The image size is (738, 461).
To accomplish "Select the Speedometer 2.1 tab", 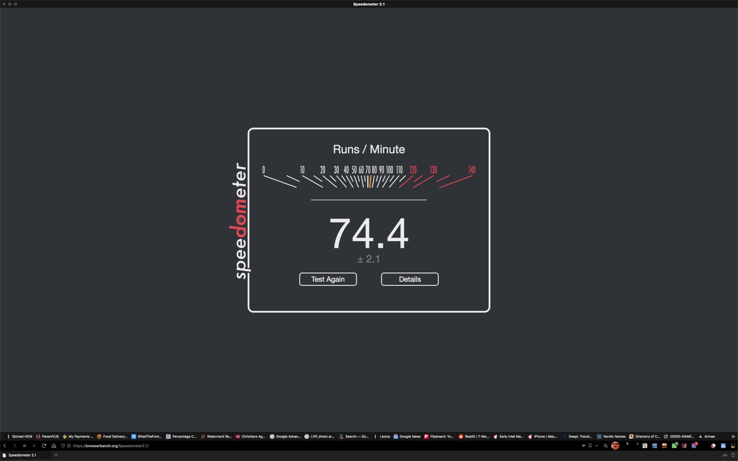I will pos(22,455).
